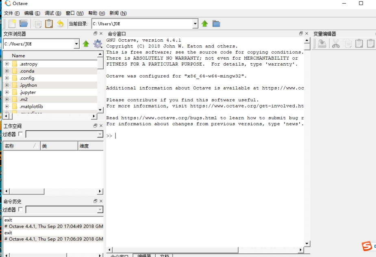Click the save icon in the variable editor
The image size is (376, 257).
tap(322, 44)
